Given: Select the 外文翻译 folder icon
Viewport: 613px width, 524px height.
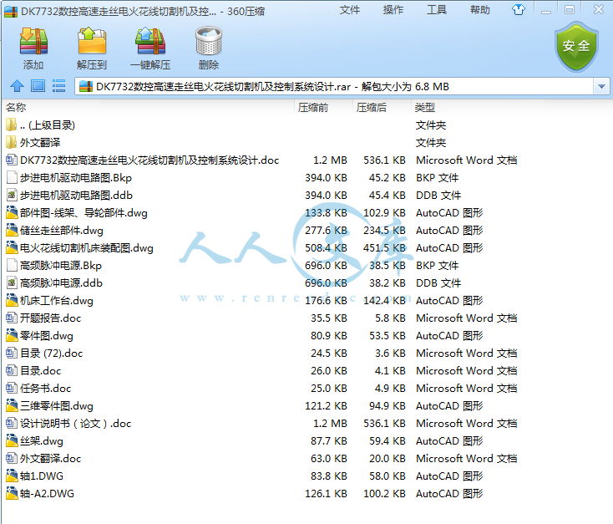Looking at the screenshot, I should point(12,142).
